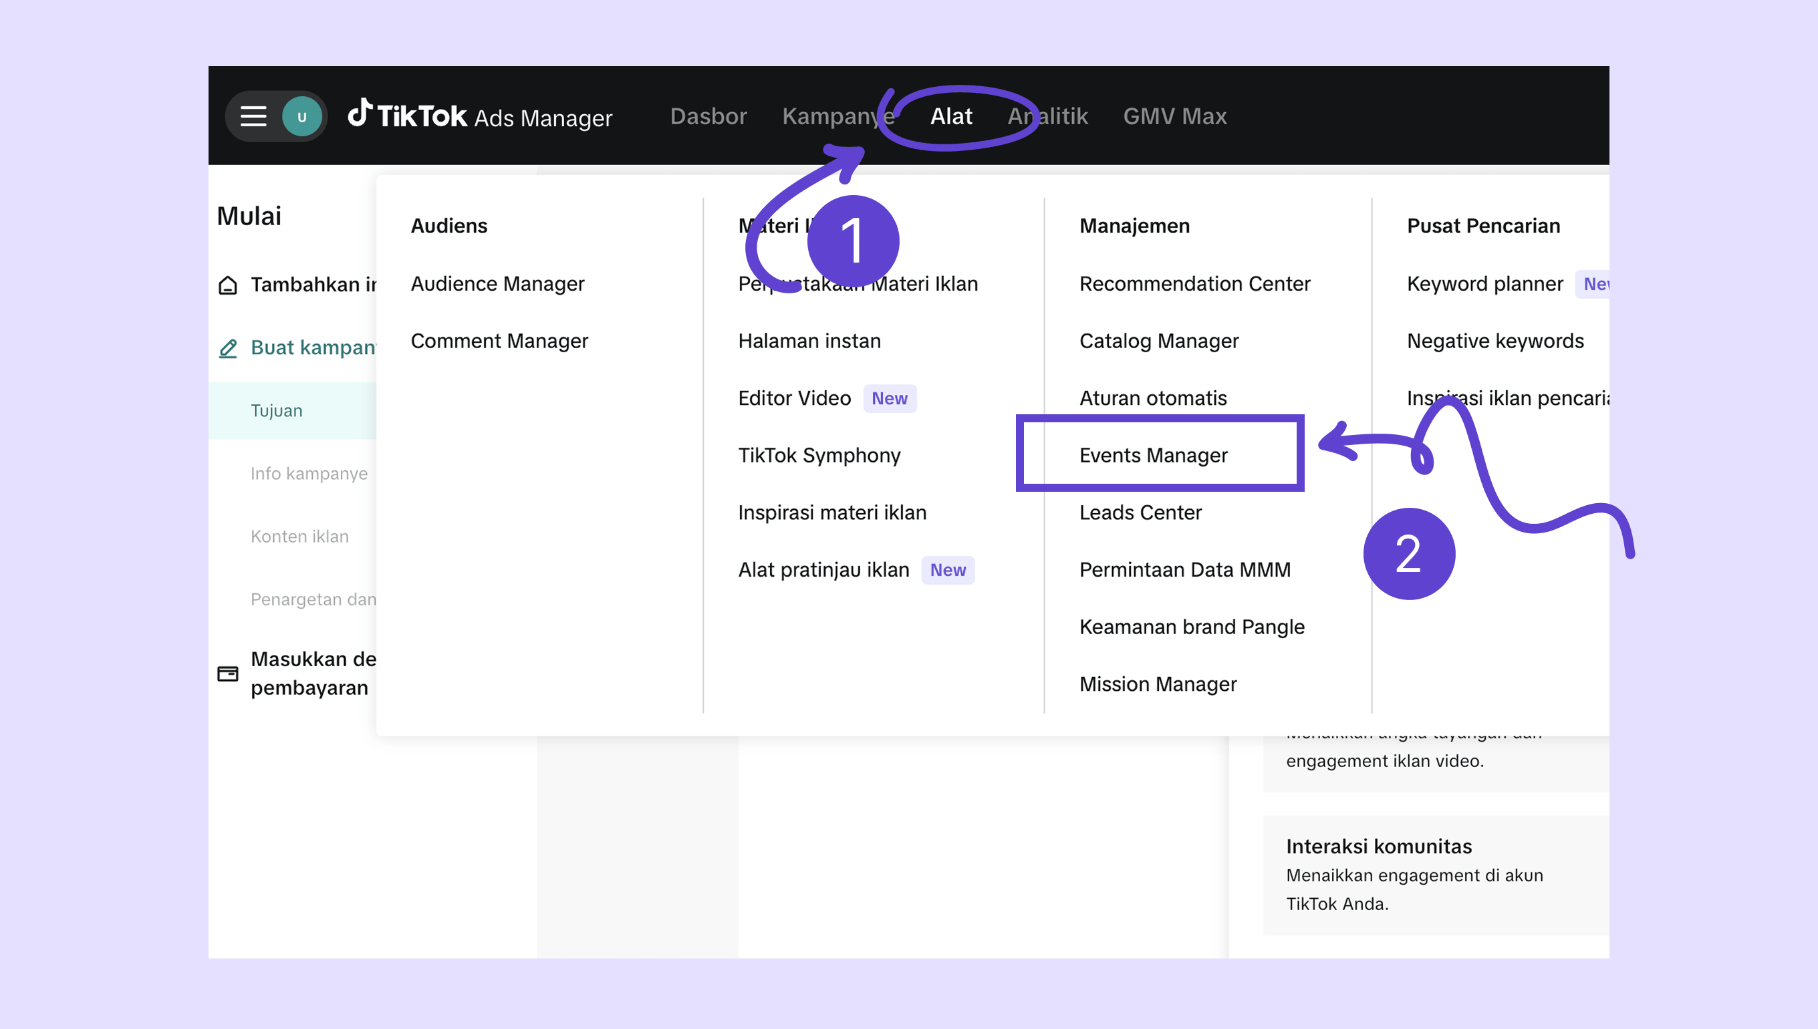Open Leads Center
This screenshot has height=1029, width=1818.
coord(1140,512)
